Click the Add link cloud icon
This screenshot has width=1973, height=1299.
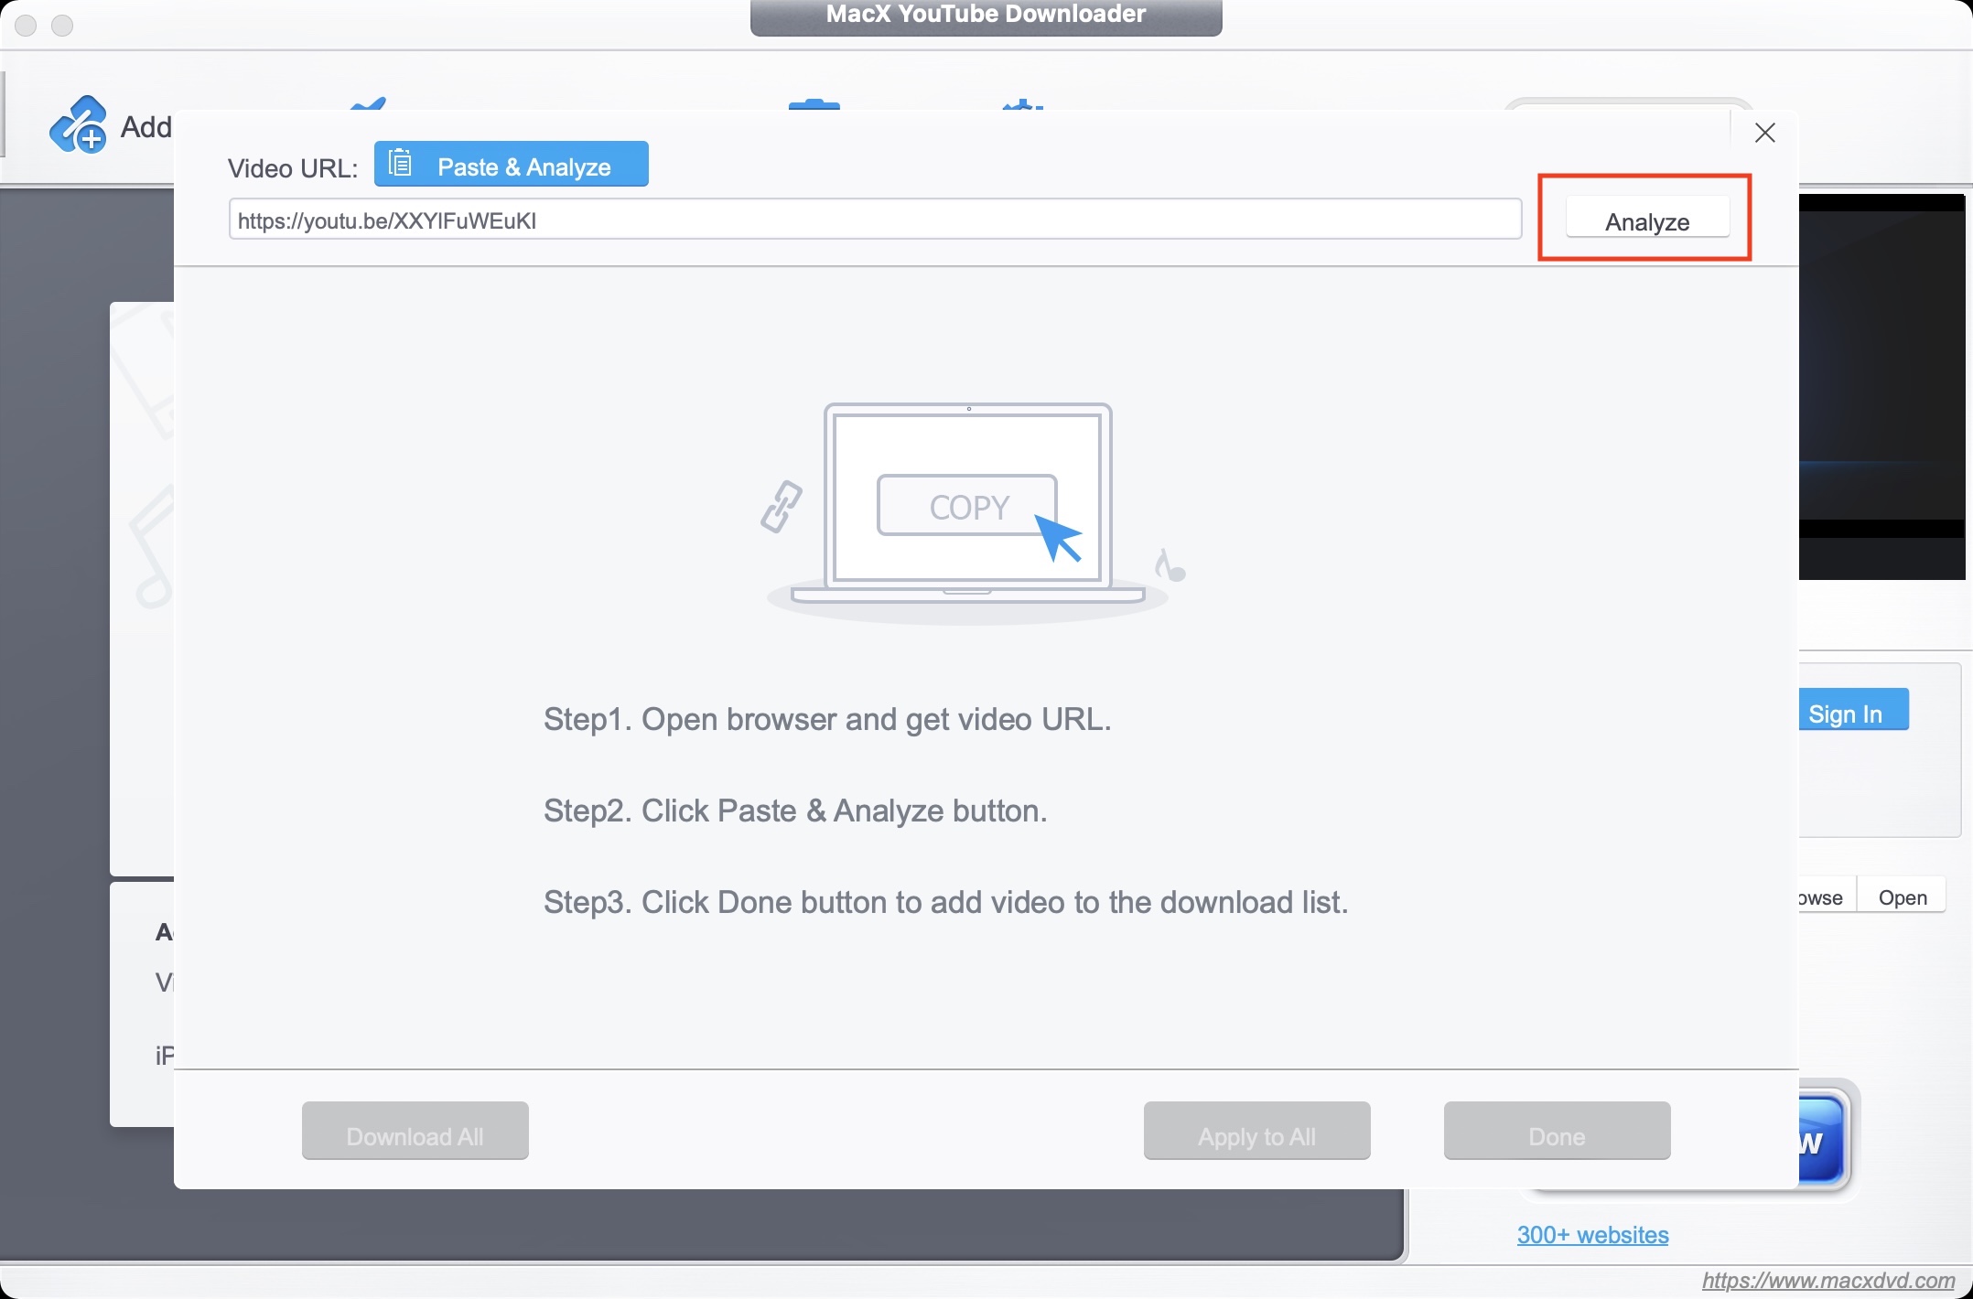pyautogui.click(x=78, y=125)
